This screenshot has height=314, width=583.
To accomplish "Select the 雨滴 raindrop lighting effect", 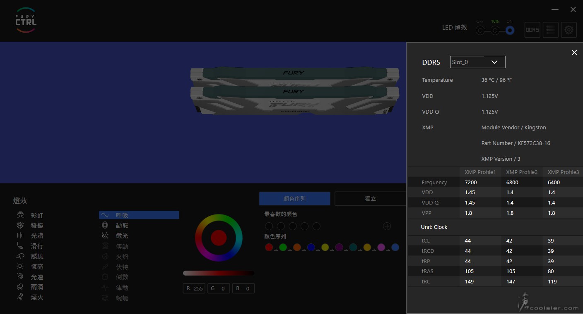I will click(30, 287).
